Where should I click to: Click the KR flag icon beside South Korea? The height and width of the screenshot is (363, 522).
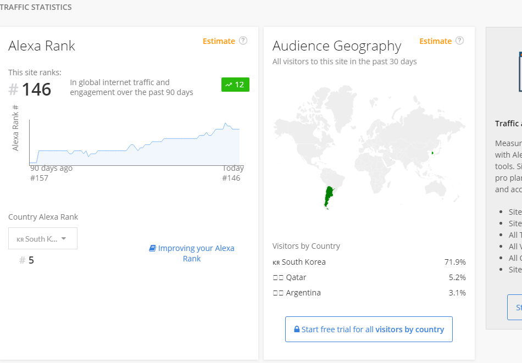coord(276,263)
